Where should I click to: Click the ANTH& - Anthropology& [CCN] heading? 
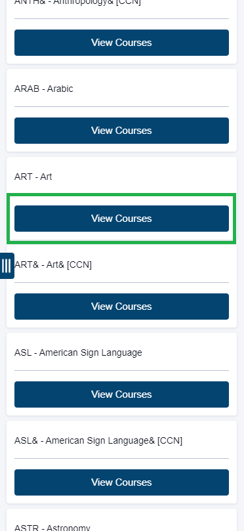pos(77,3)
